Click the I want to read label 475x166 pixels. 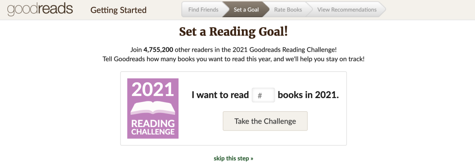tap(220, 95)
